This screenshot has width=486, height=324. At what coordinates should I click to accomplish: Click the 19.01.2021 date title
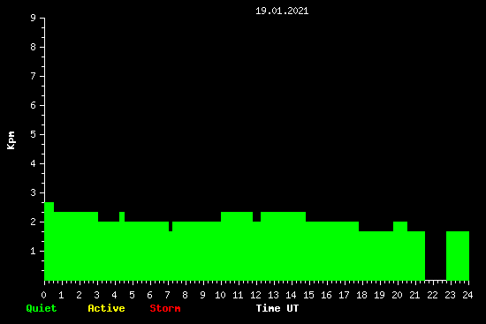pos(282,11)
